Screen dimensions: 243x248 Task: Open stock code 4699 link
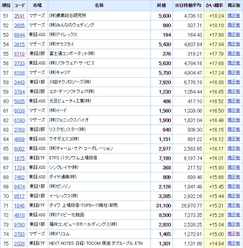point(19,139)
